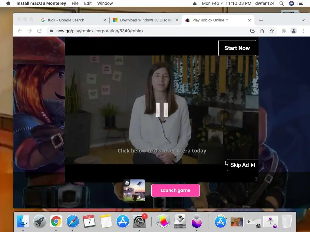
Task: Open App Store left of System Preferences
Action: click(x=123, y=221)
